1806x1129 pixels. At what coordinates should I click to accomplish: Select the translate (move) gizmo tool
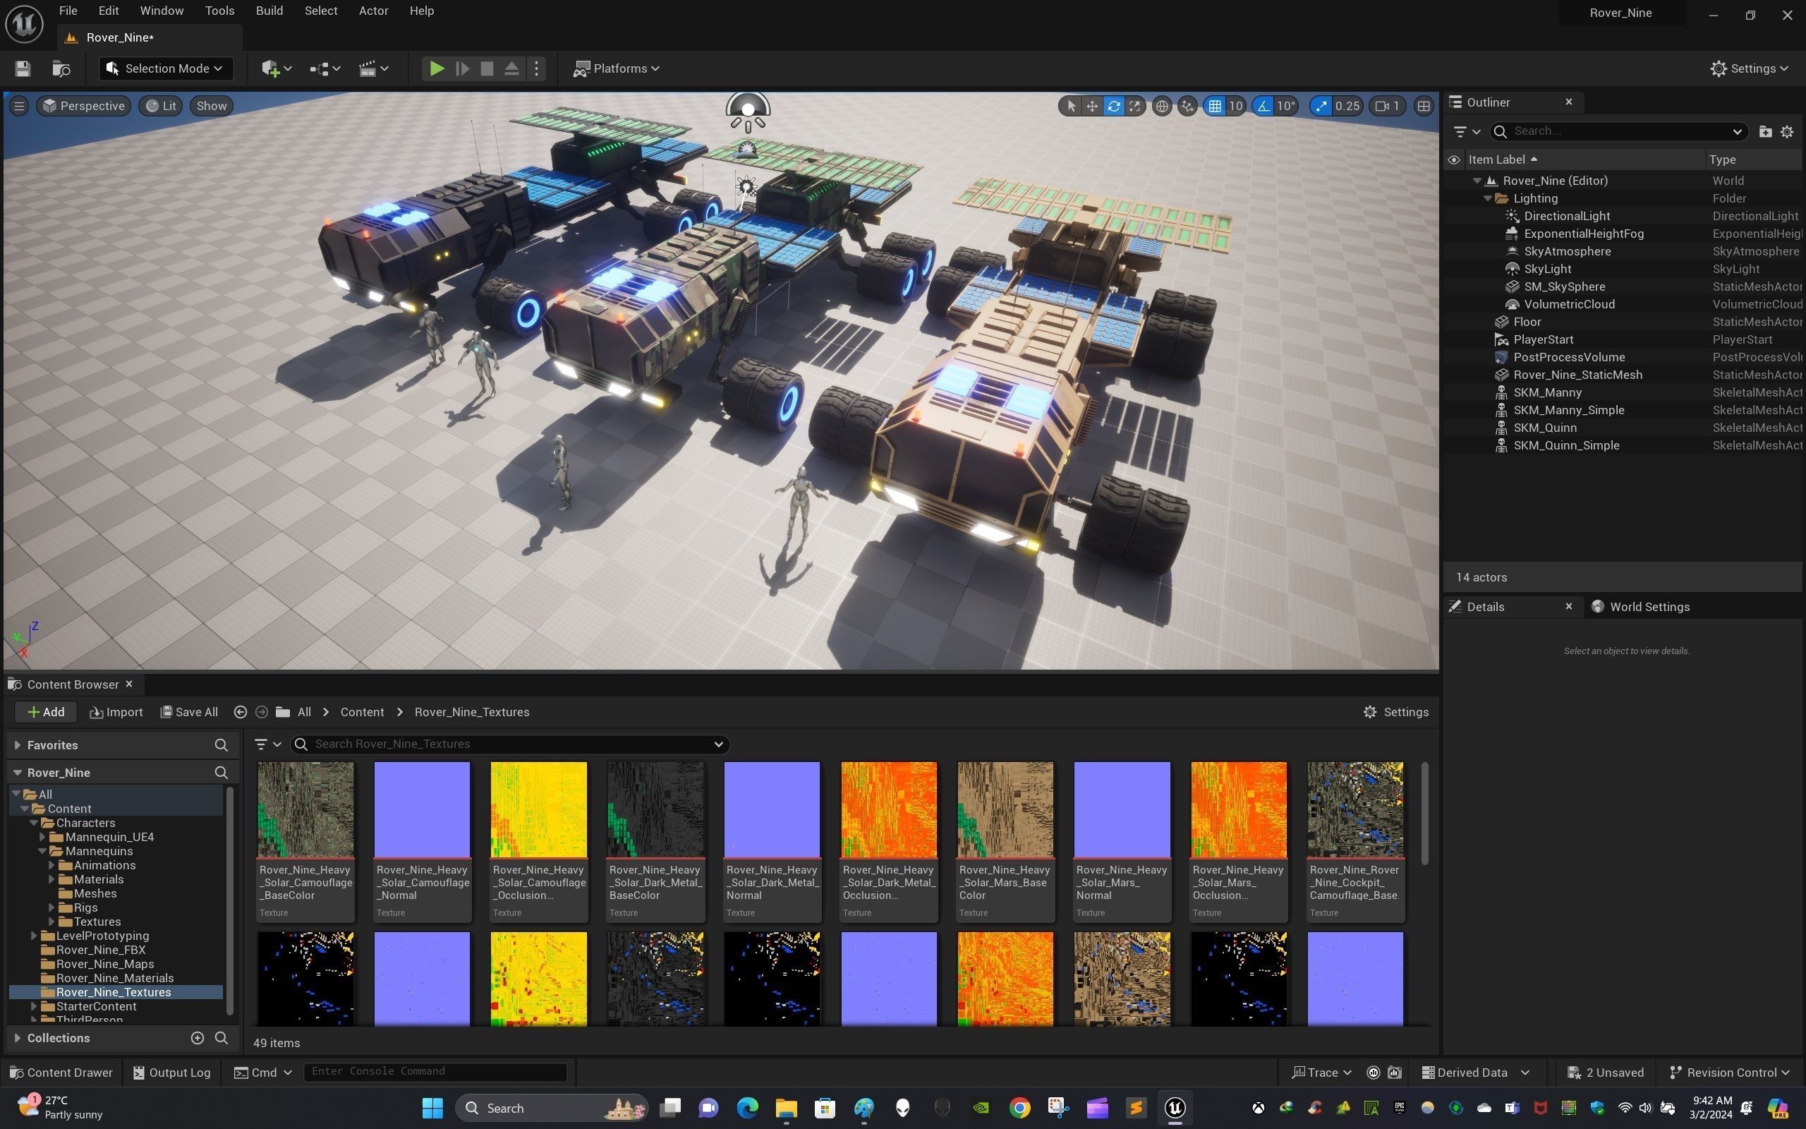pos(1092,106)
